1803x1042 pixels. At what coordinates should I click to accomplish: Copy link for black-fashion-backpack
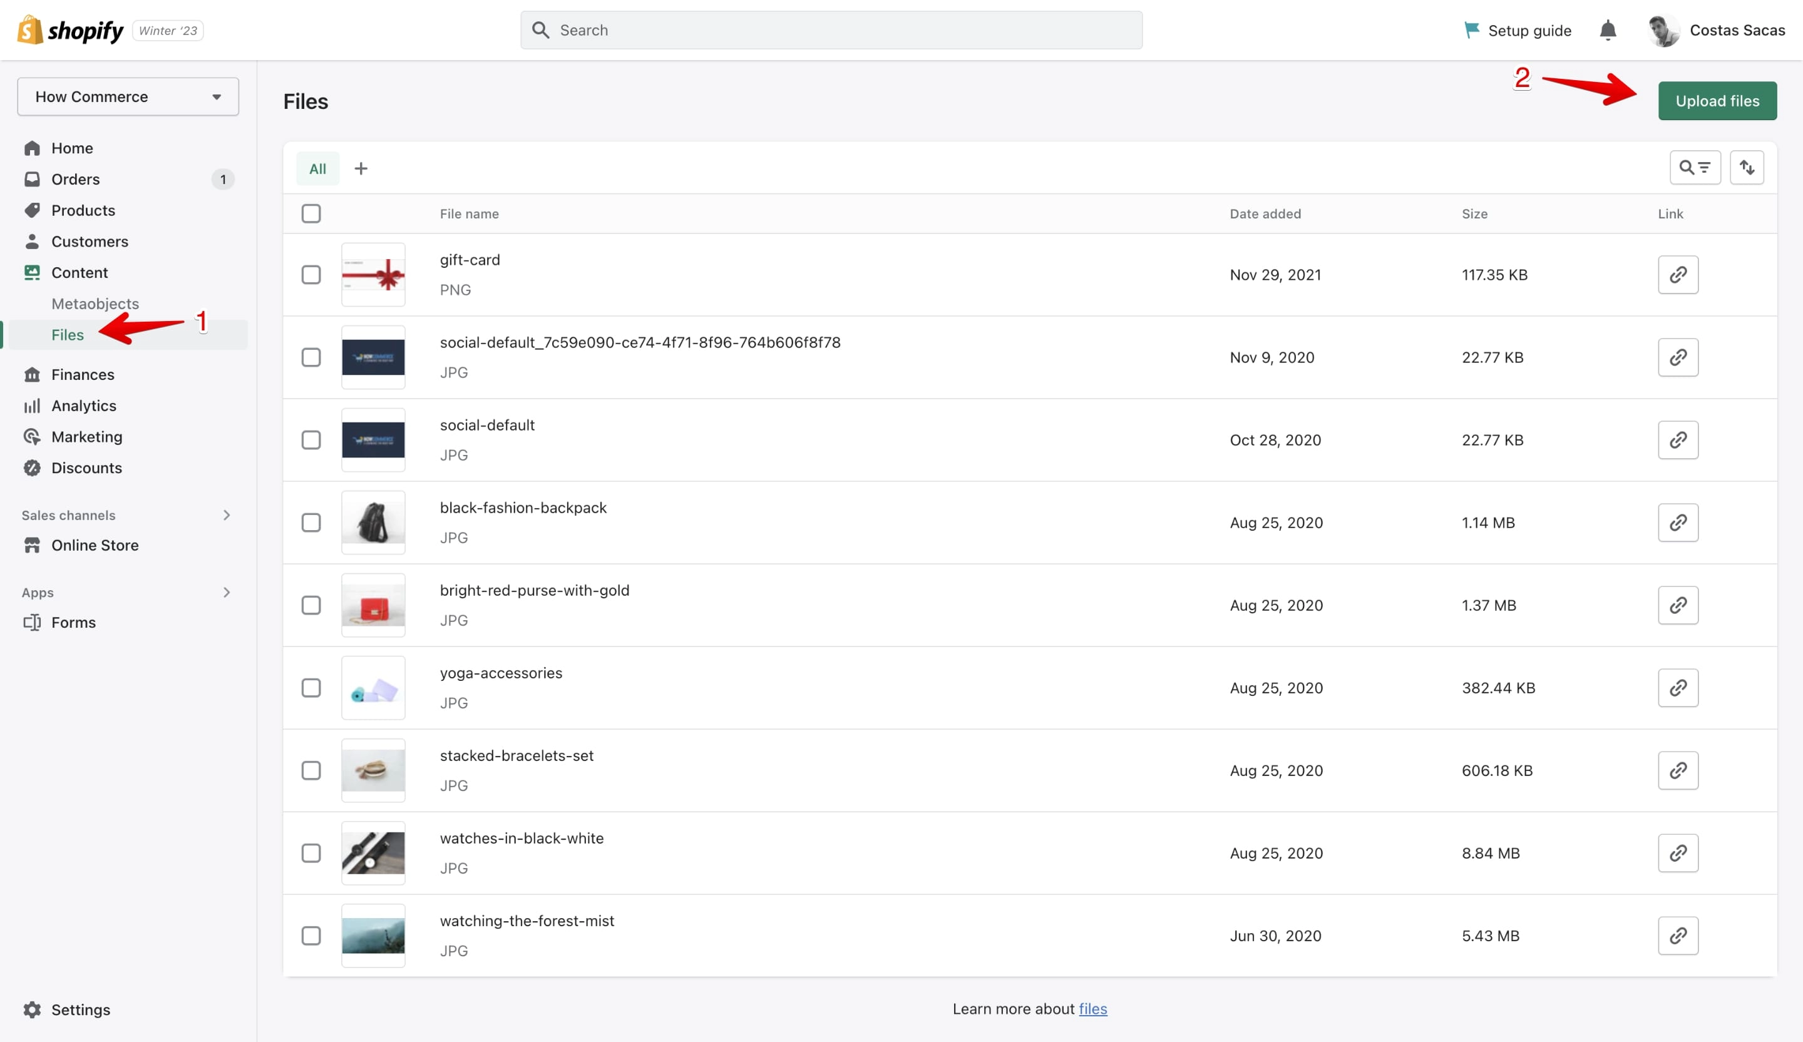pos(1678,522)
